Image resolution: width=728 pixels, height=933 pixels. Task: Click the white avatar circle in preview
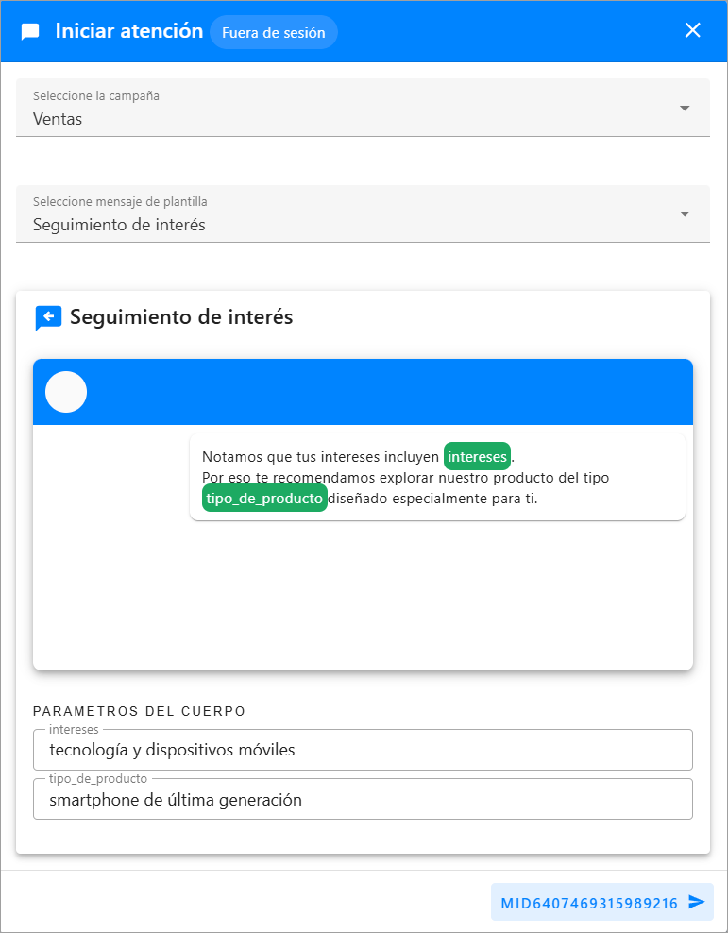point(66,392)
